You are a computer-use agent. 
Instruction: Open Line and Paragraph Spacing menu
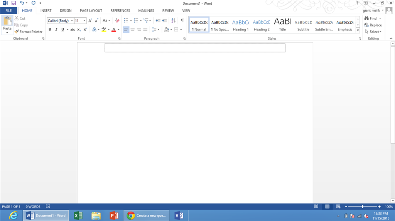pos(156,30)
